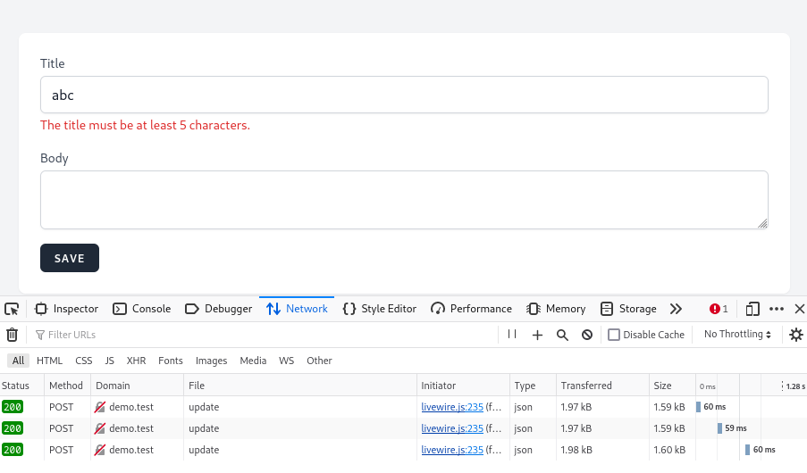Viewport: 807px width, 473px height.
Task: Filter requests by Other
Action: (319, 361)
